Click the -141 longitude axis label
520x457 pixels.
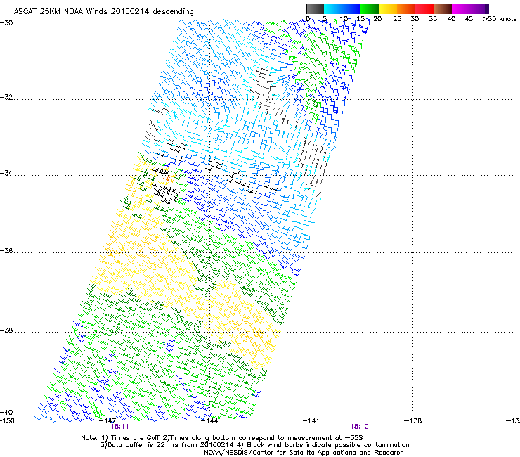pos(311,421)
